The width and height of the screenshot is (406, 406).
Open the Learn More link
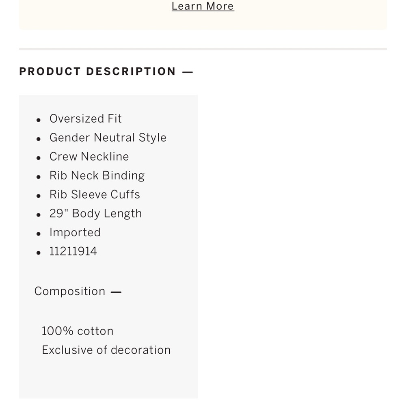coord(203,6)
